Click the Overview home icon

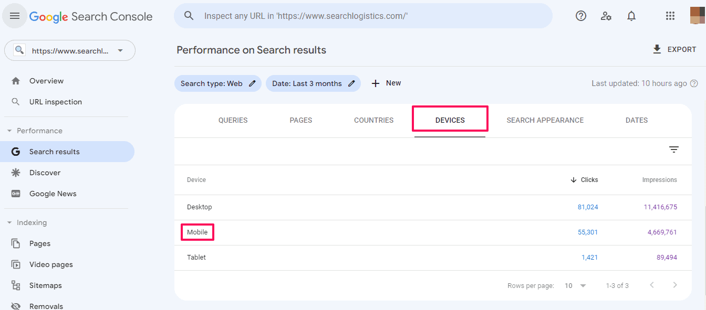pos(16,81)
